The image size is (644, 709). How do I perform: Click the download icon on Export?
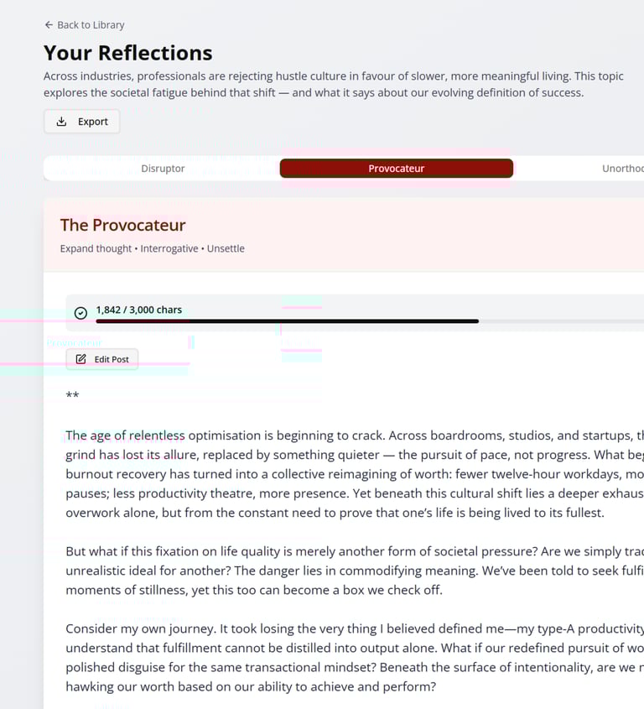(61, 122)
